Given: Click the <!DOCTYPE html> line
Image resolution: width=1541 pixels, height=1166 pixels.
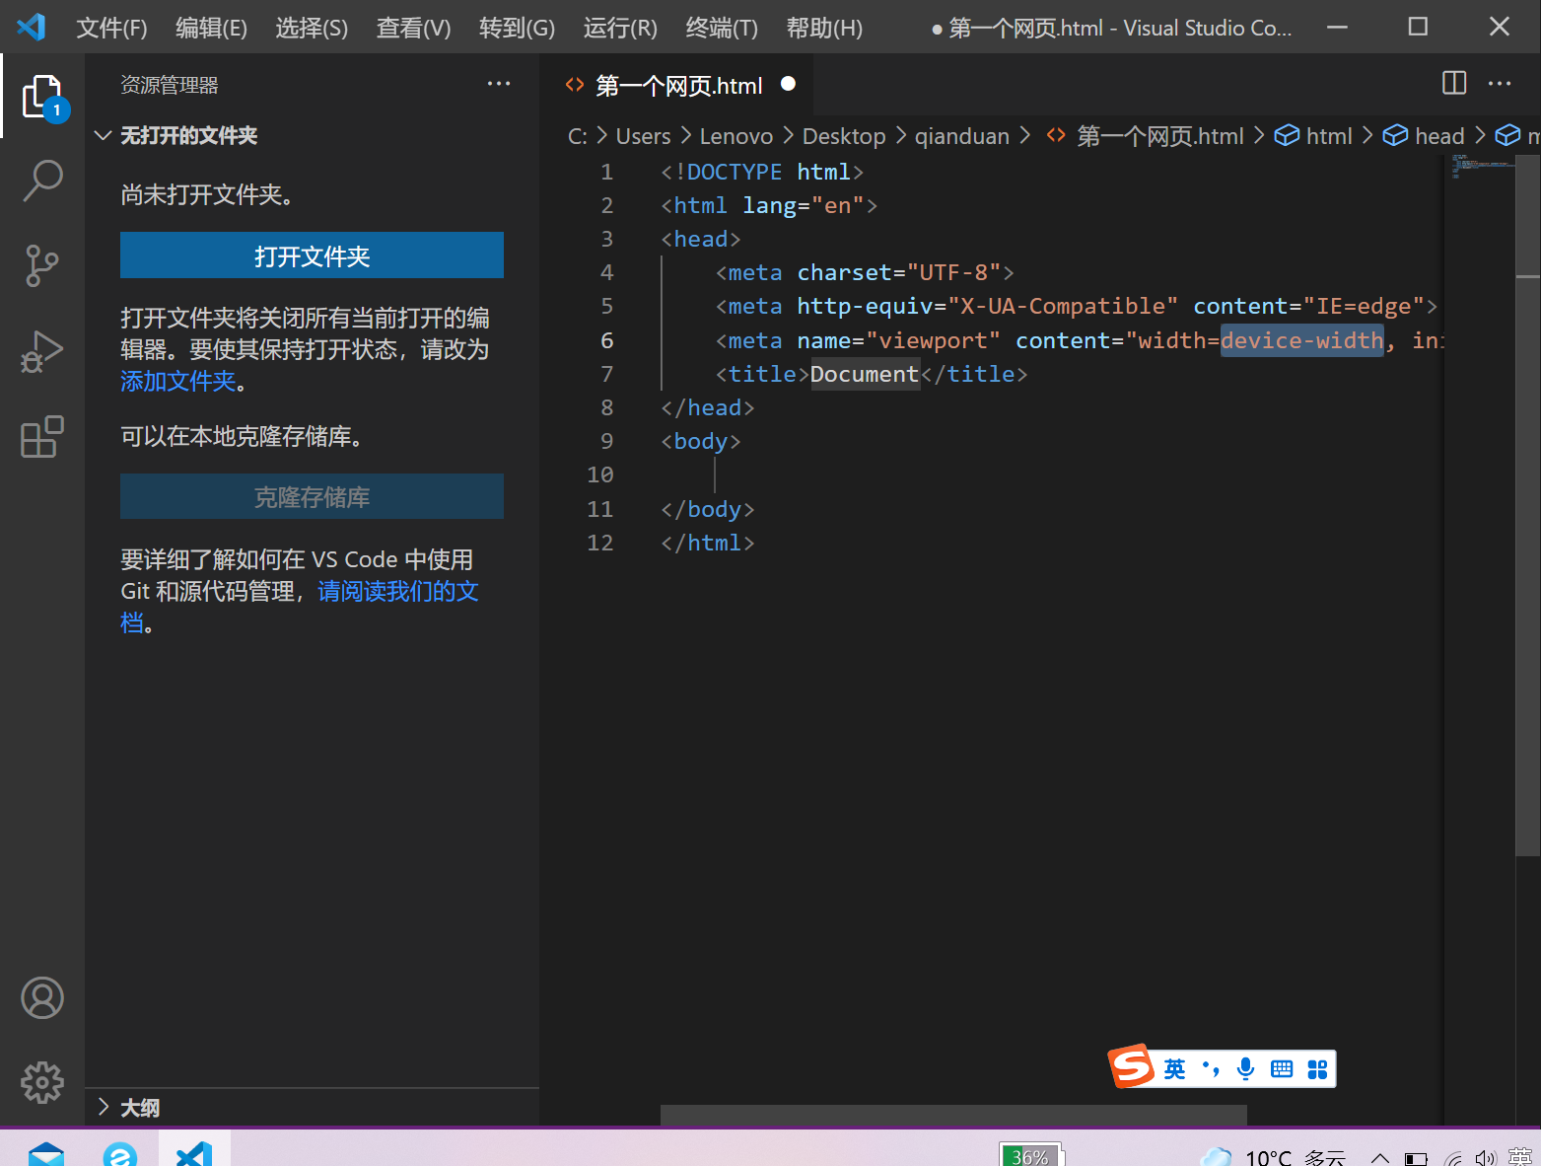Looking at the screenshot, I should [x=761, y=172].
